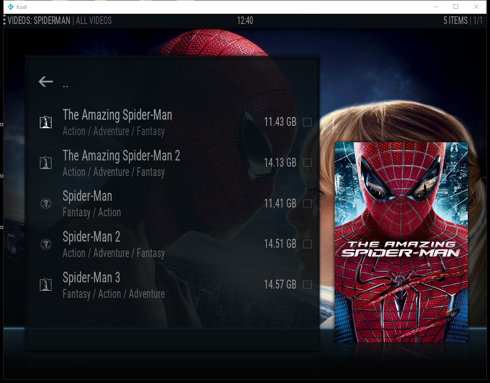The image size is (490, 383).
Task: Click the 12:40 clock display
Action: (245, 20)
